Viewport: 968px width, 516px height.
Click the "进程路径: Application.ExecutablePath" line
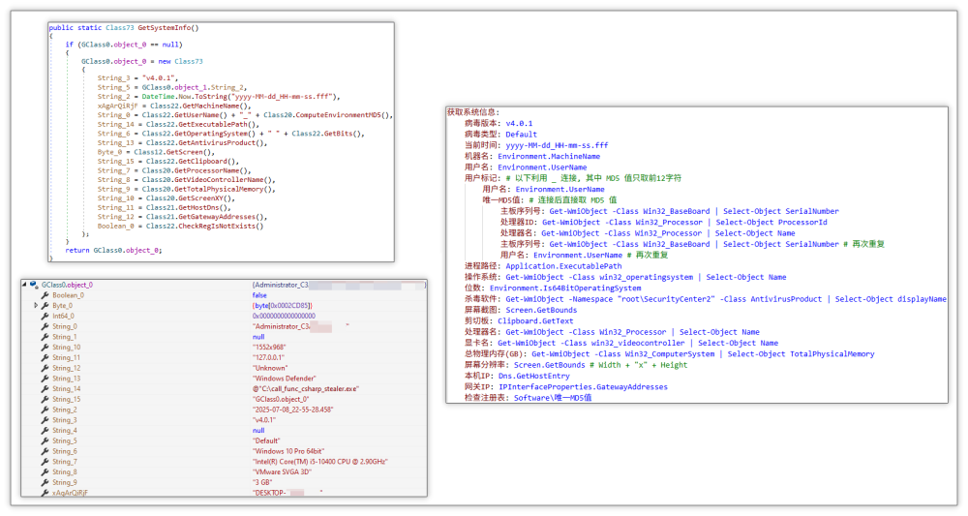pyautogui.click(x=543, y=266)
